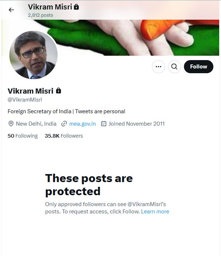Open the three-dot more options menu
This screenshot has height=256, width=221.
pyautogui.click(x=158, y=67)
